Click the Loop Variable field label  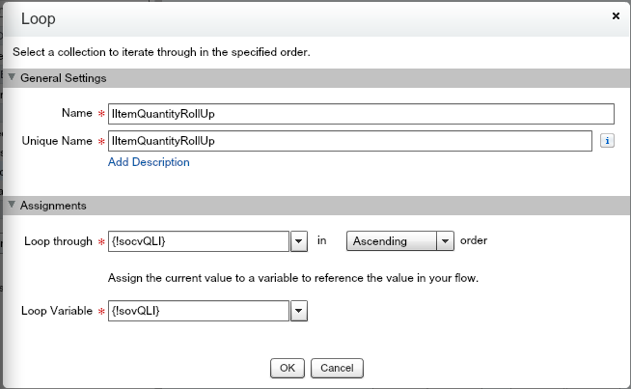[x=55, y=310]
